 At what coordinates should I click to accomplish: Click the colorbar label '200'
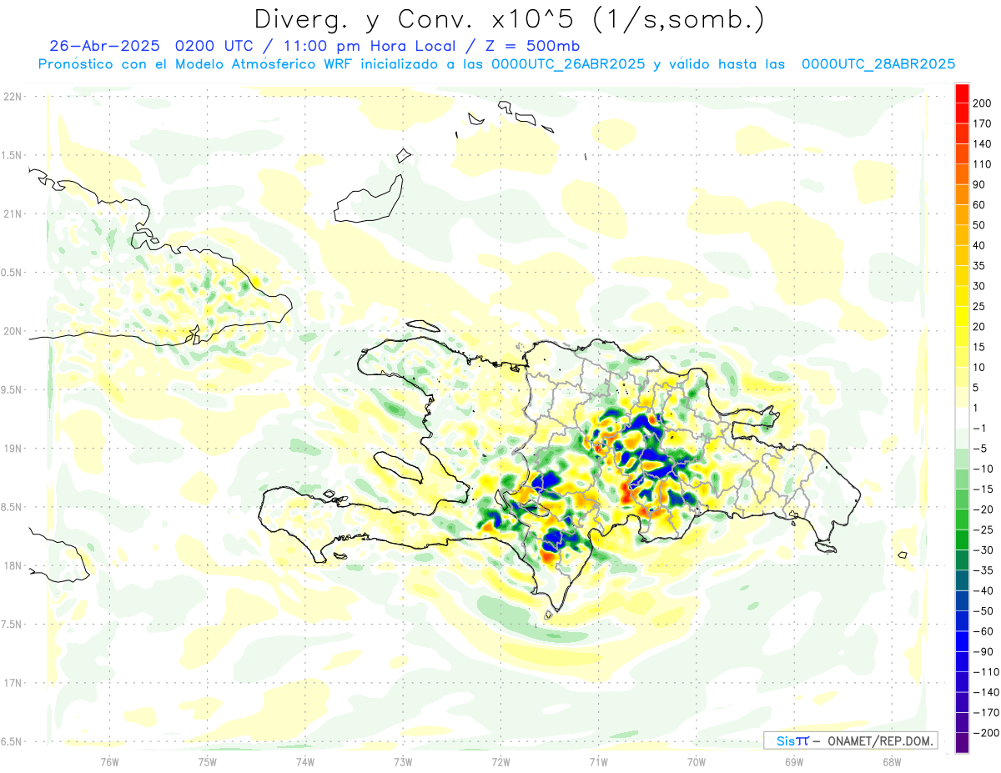[x=983, y=103]
